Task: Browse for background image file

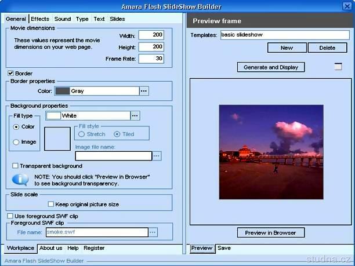Action: tap(157, 156)
